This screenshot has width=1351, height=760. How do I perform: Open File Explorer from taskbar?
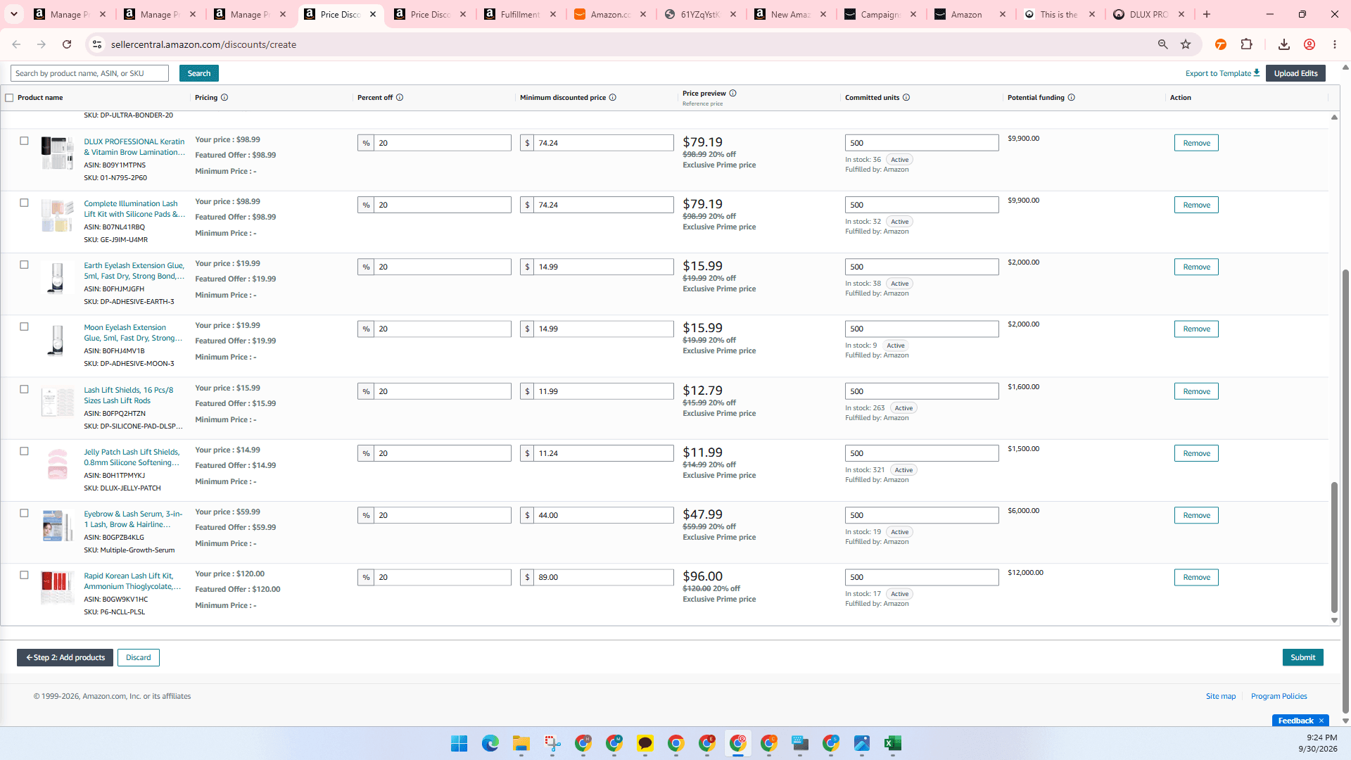(x=521, y=743)
